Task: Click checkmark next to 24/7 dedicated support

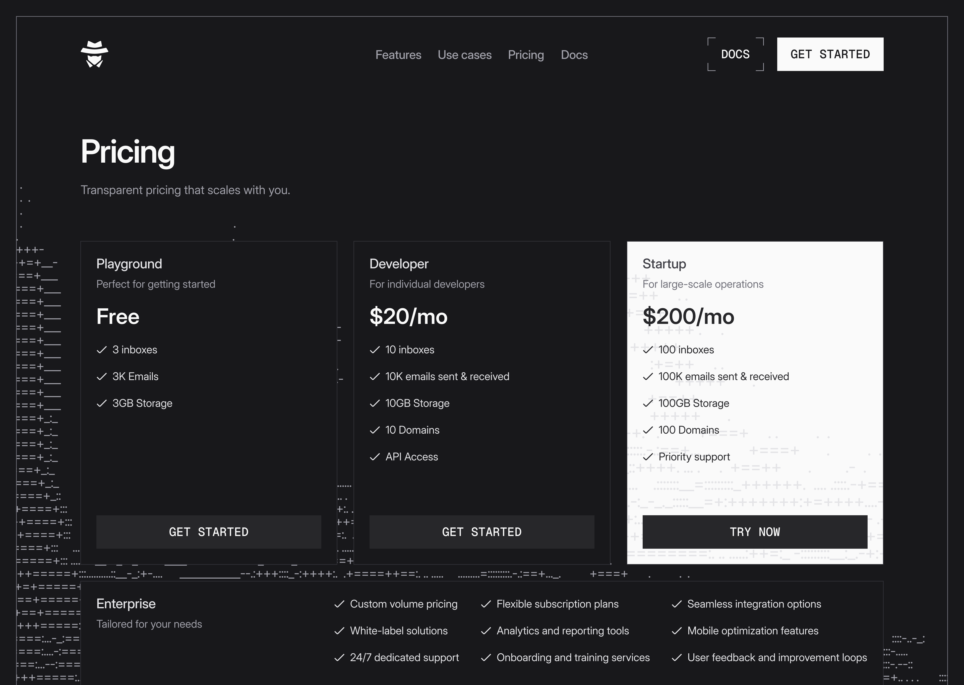Action: point(339,658)
